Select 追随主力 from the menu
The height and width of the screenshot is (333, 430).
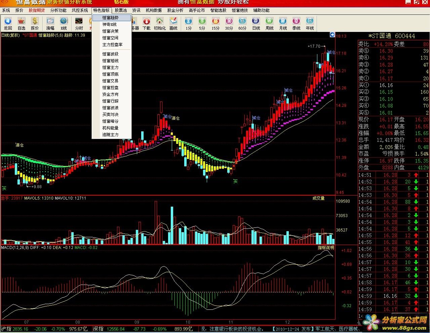tap(112, 135)
